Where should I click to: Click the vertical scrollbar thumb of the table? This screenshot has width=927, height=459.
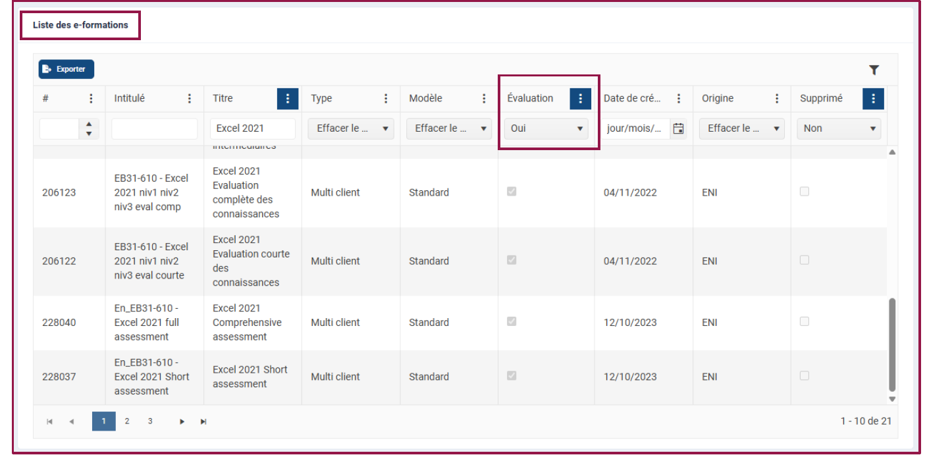(892, 344)
